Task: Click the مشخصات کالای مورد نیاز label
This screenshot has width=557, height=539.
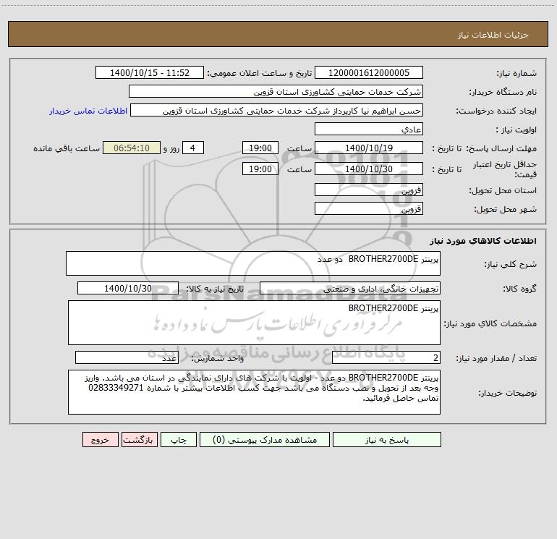Action: click(x=490, y=323)
